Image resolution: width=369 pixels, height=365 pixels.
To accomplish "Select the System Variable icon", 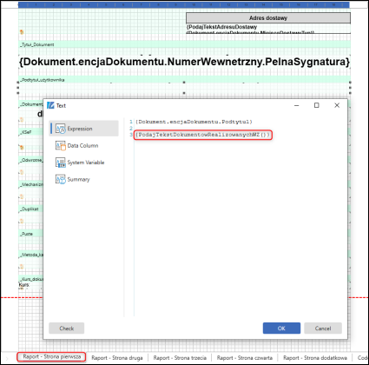I will [61, 163].
